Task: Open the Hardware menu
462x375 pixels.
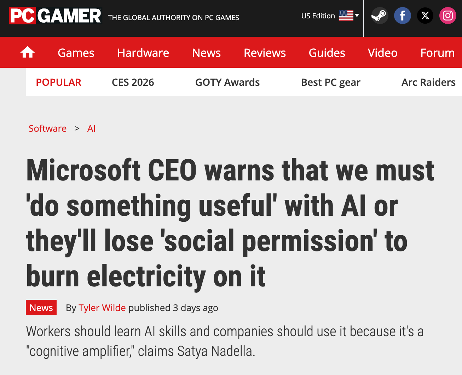Action: [143, 53]
